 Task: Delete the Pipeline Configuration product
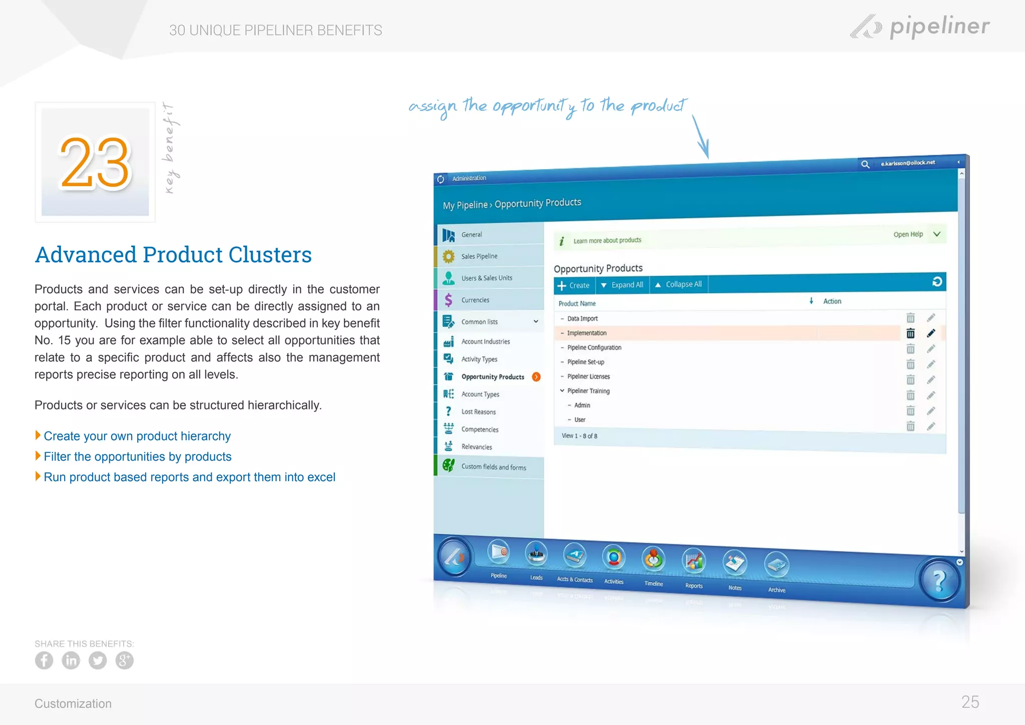910,348
